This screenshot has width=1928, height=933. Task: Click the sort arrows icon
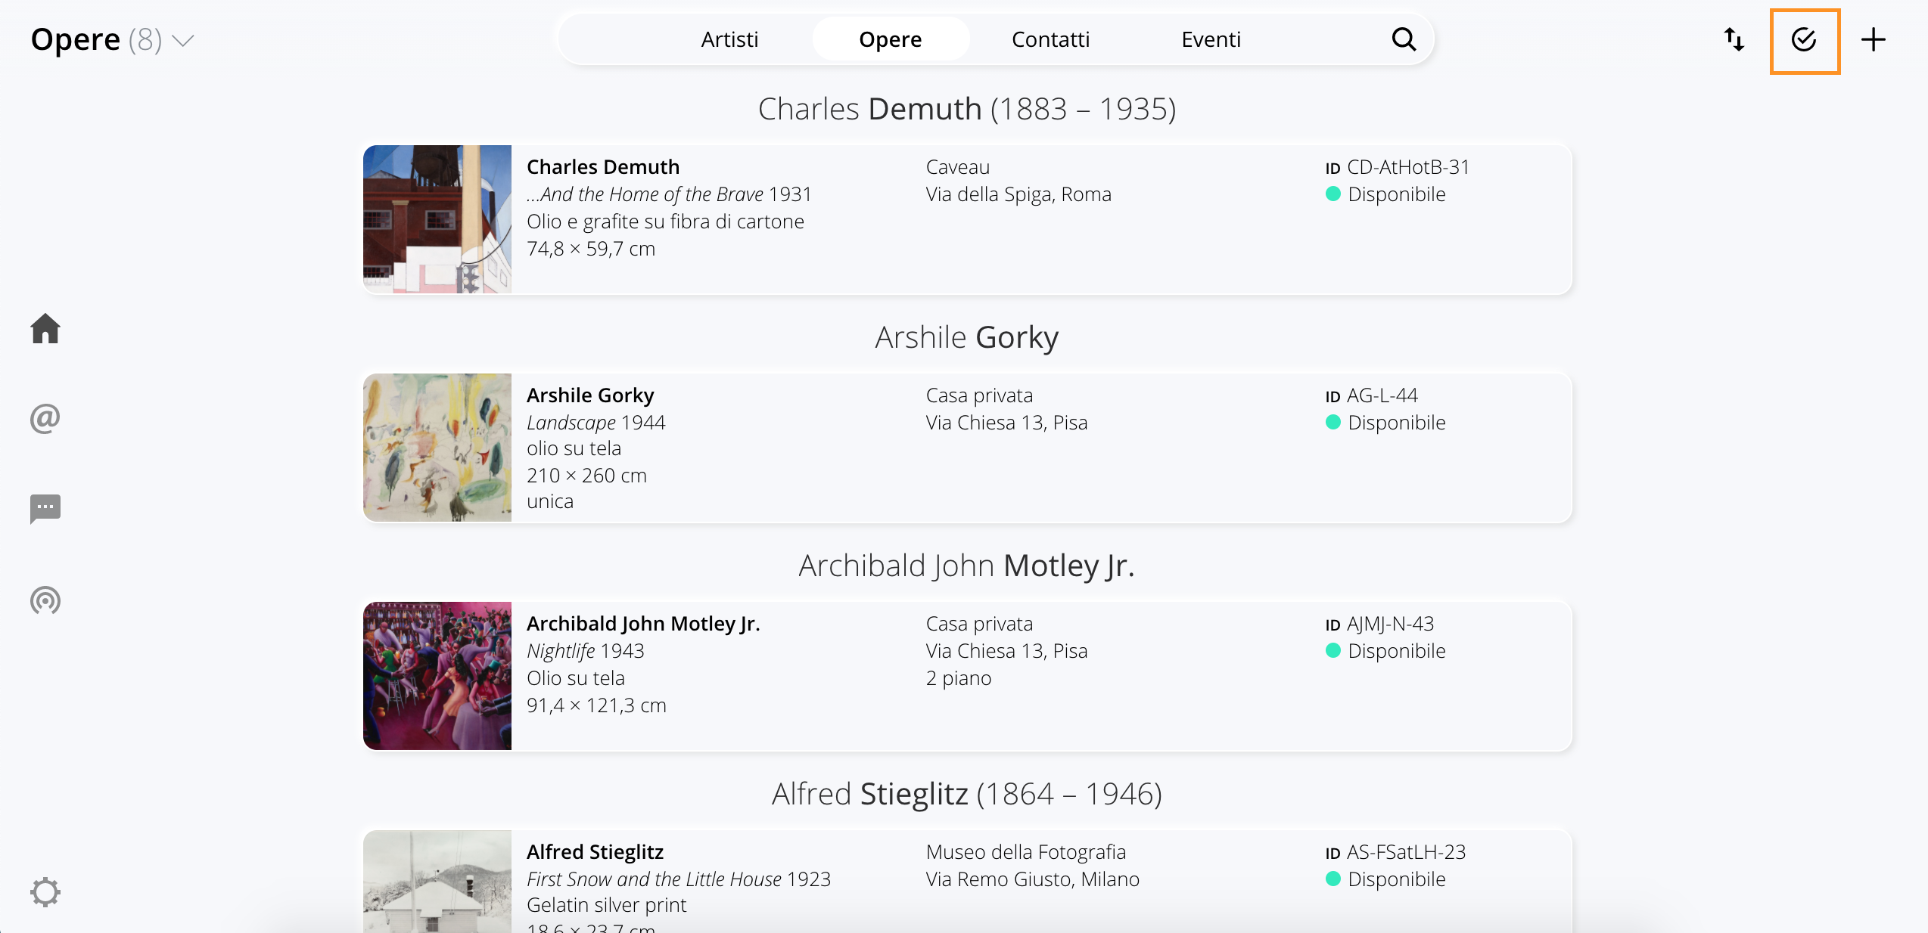click(x=1734, y=39)
